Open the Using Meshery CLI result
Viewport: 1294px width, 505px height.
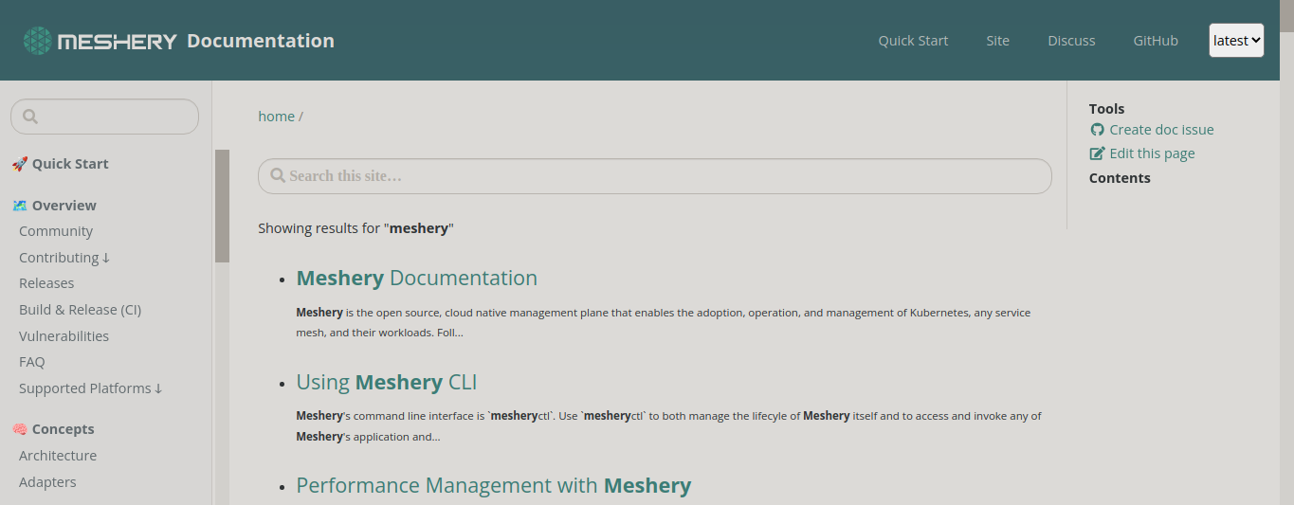(387, 382)
